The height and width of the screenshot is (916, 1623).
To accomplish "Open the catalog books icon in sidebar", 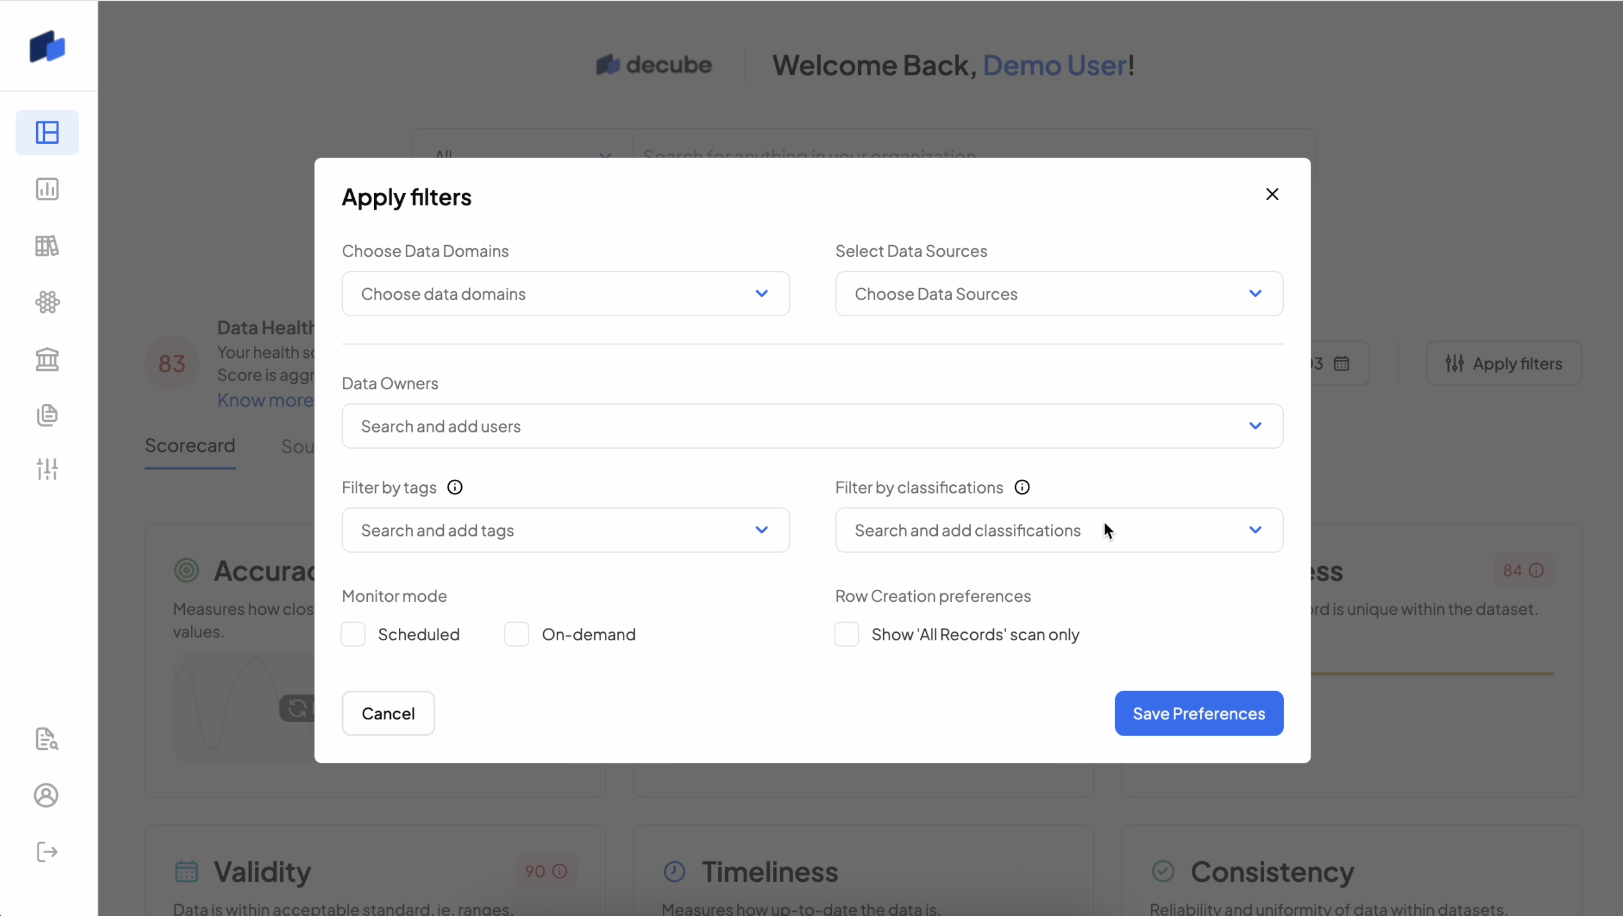I will tap(47, 246).
